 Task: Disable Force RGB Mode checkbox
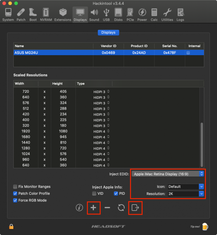point(15,201)
